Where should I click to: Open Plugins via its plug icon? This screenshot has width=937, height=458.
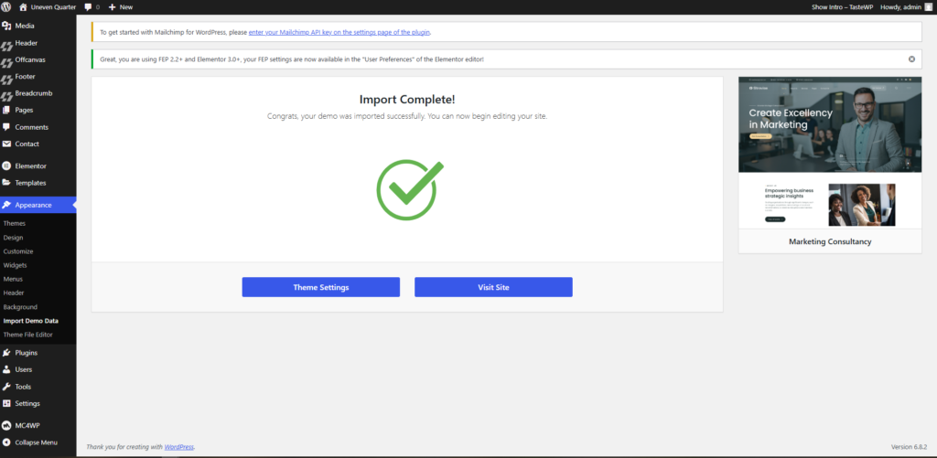[7, 353]
